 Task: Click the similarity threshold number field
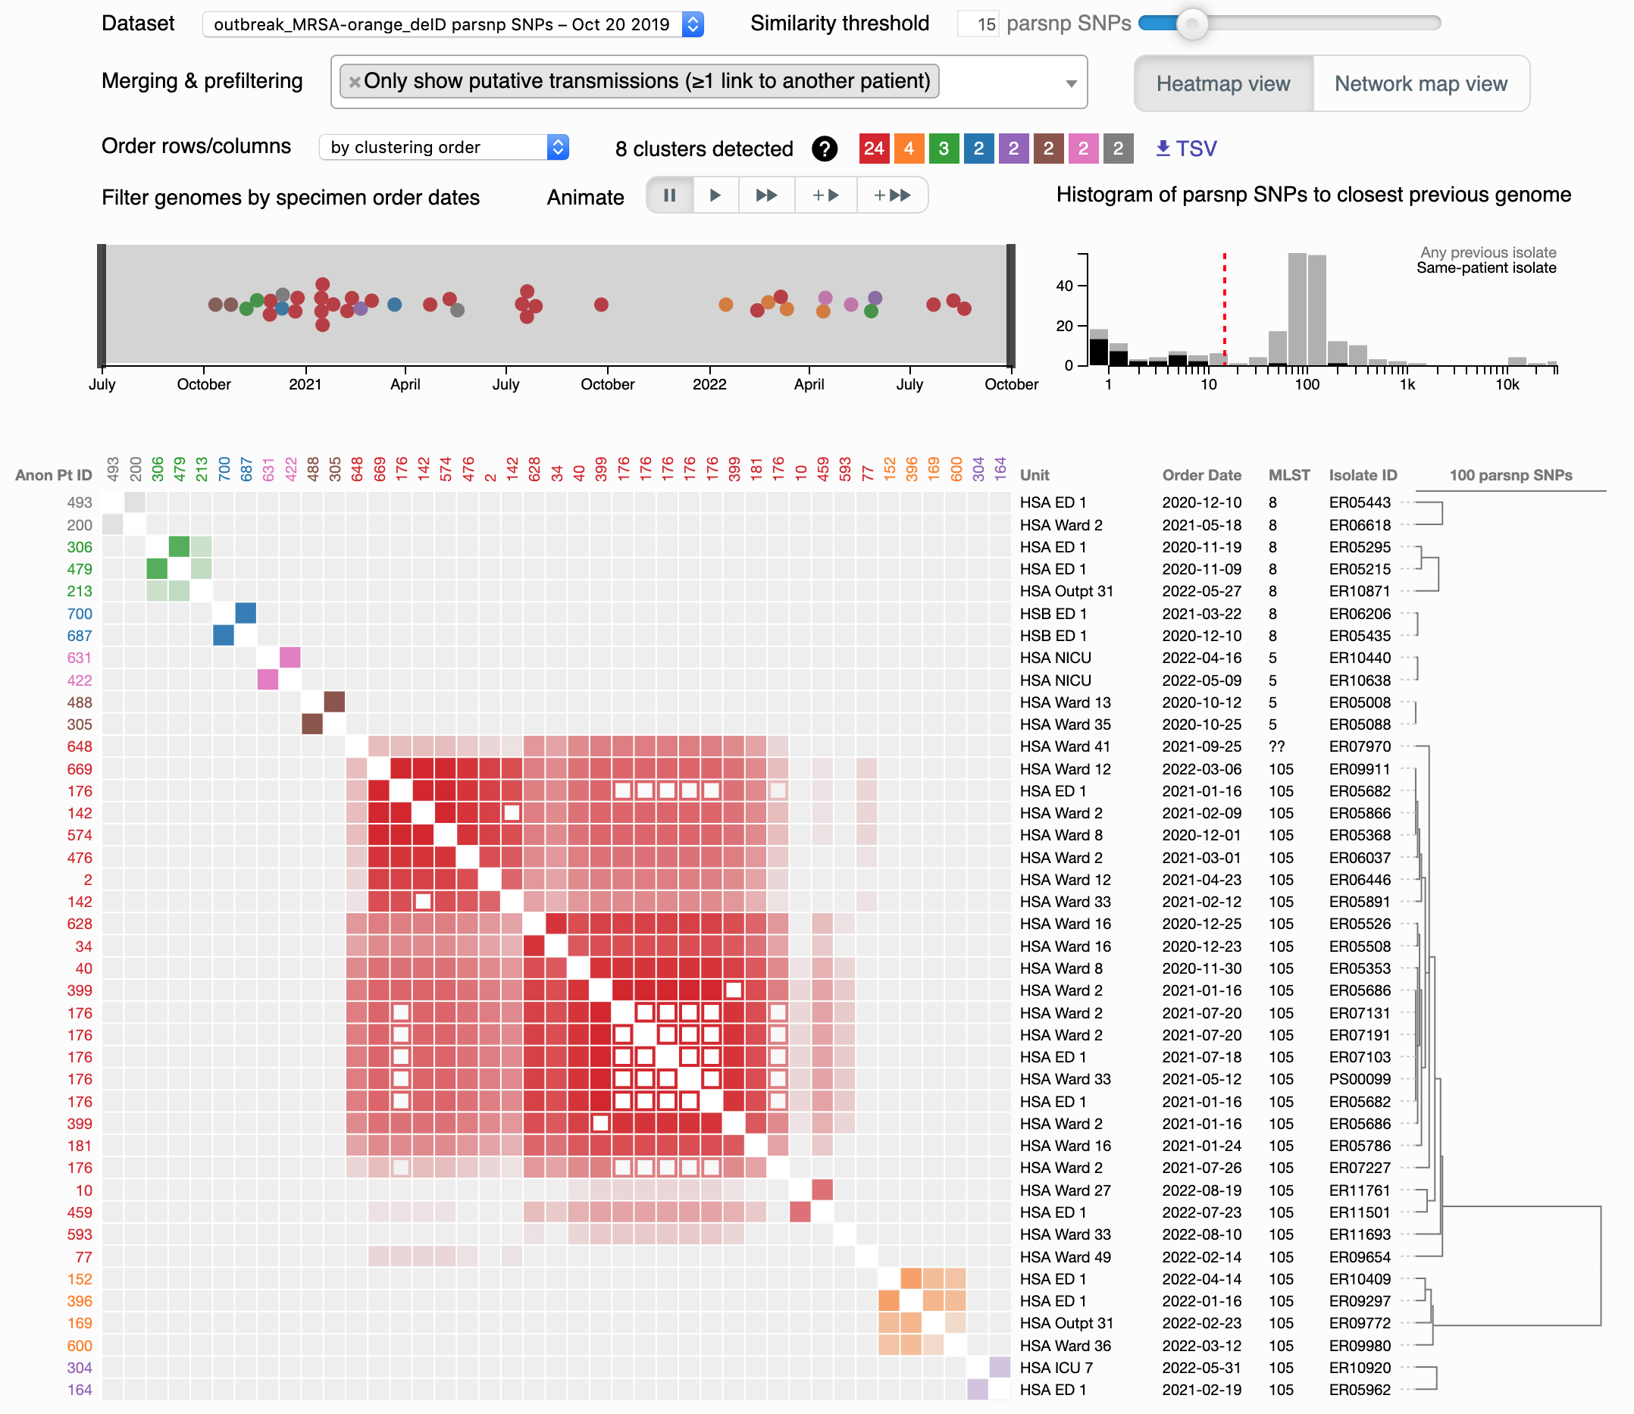pyautogui.click(x=978, y=23)
